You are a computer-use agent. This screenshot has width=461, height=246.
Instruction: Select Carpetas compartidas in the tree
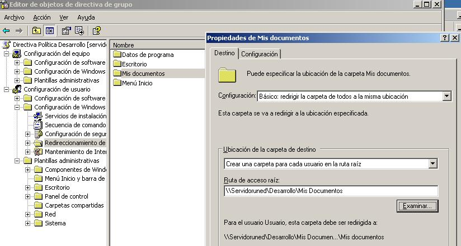pos(74,205)
